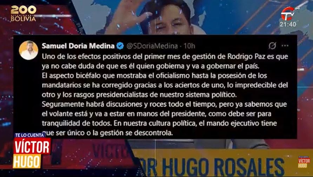Open Samuel Doria Medina's profile avatar
The height and width of the screenshot is (177, 313).
(28, 50)
